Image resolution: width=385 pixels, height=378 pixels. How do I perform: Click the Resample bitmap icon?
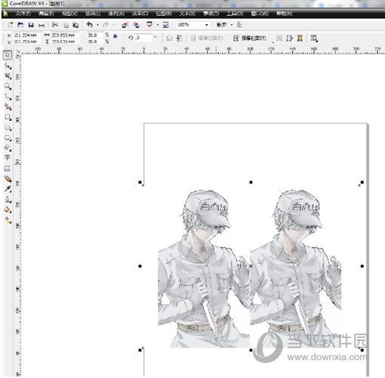[x=290, y=39]
